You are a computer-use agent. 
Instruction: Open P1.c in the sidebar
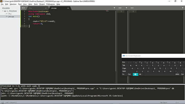tap(10, 14)
